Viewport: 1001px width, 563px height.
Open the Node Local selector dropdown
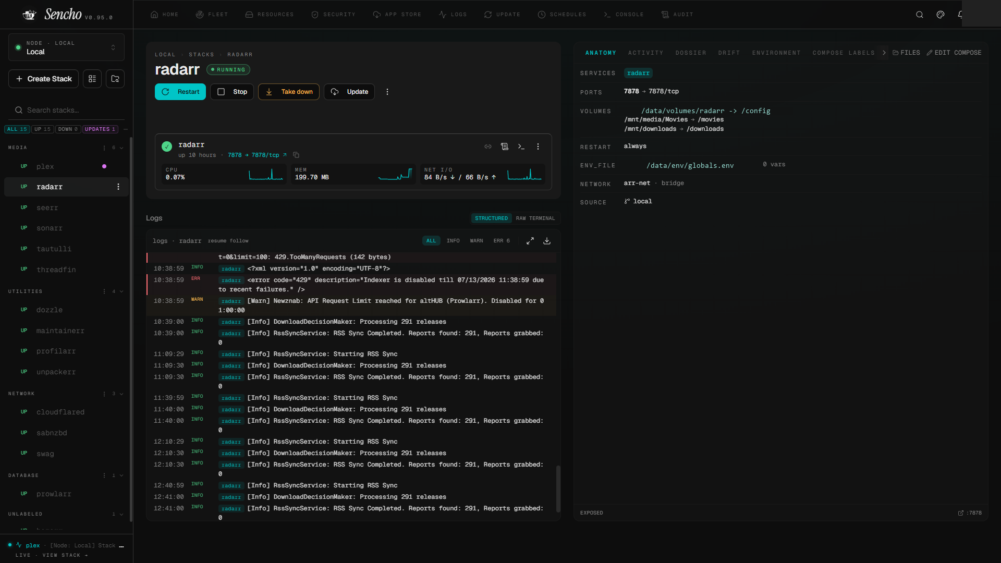[66, 47]
